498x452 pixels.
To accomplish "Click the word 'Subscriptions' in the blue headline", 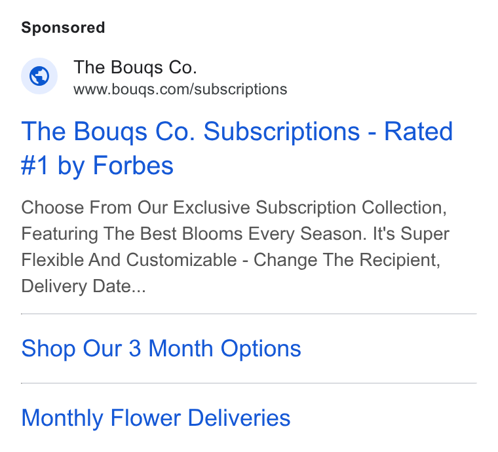I will coord(282,132).
